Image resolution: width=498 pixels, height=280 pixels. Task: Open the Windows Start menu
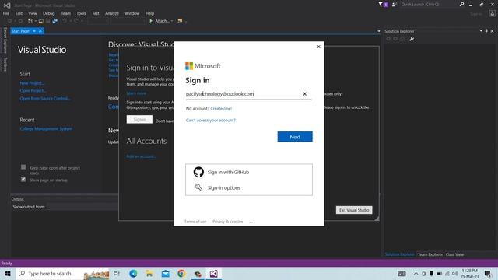[x=8, y=274]
